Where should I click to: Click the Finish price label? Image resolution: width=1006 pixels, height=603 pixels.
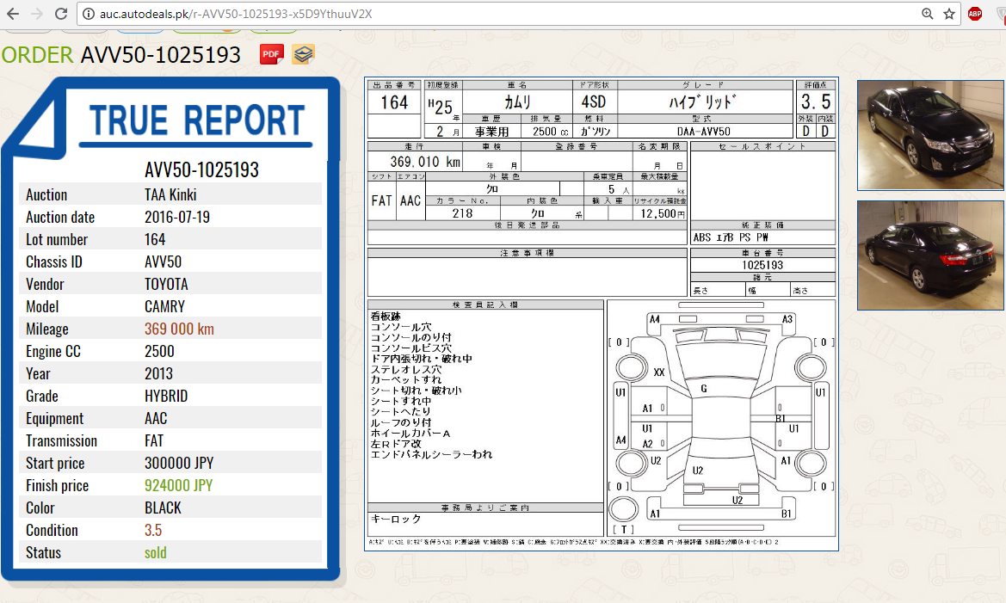(x=57, y=486)
